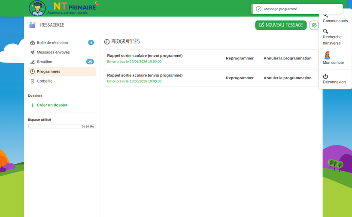Click the success checkmark in notification

258,9
